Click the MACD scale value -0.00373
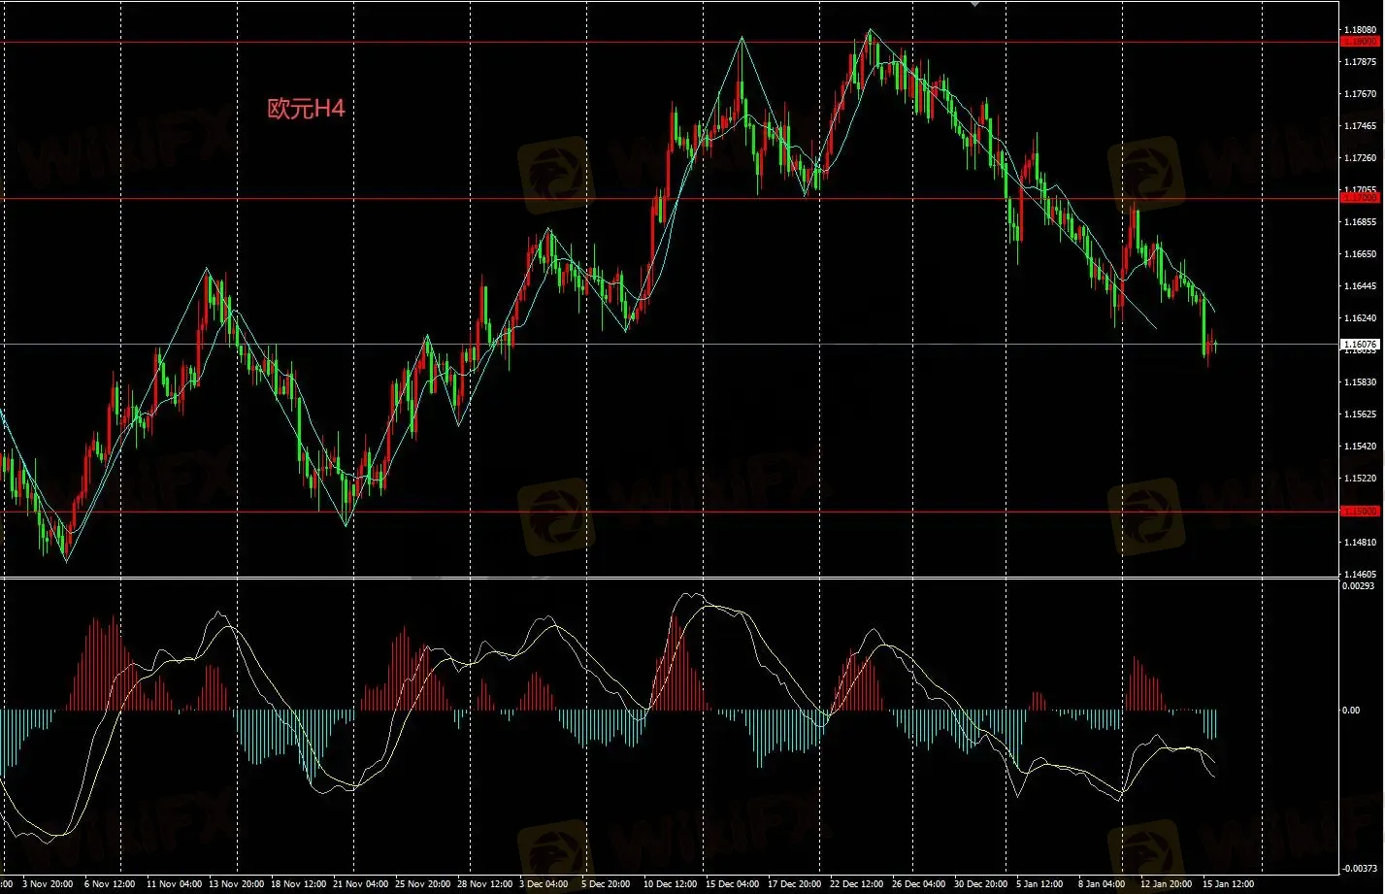Viewport: 1385px width, 894px height. pyautogui.click(x=1358, y=868)
